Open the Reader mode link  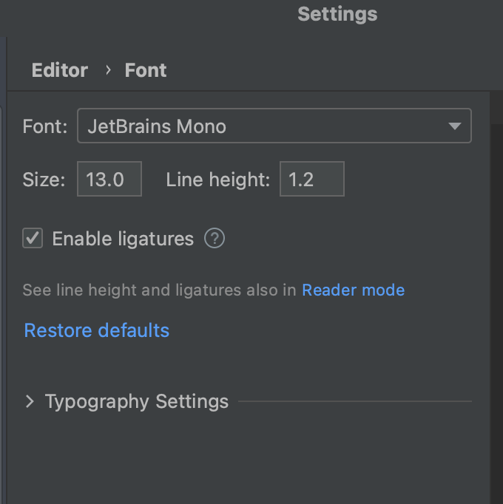click(x=353, y=290)
